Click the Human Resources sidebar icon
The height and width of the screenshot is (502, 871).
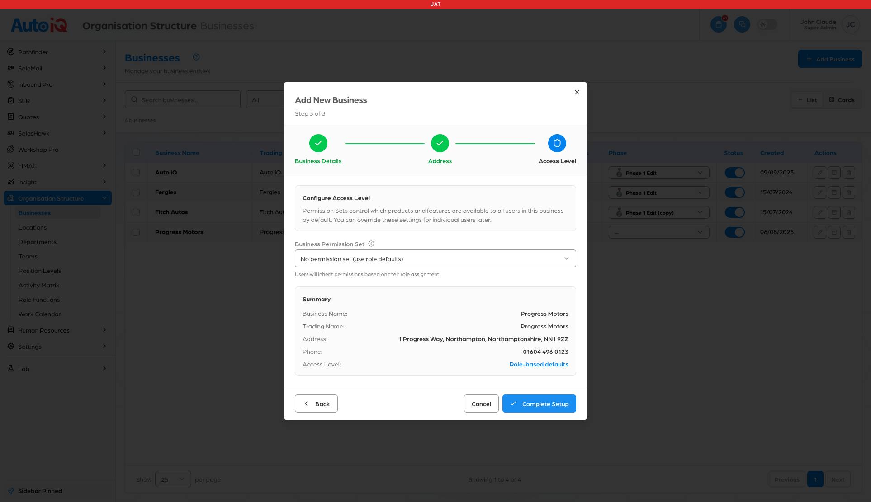click(11, 330)
